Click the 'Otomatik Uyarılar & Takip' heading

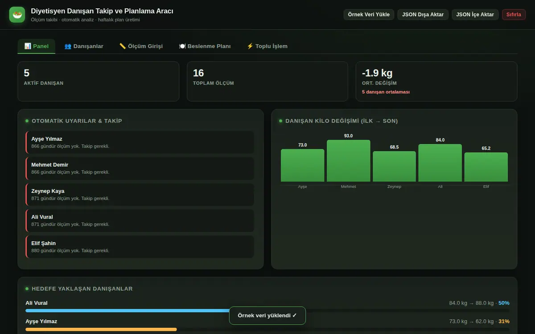point(77,121)
